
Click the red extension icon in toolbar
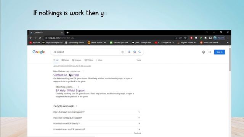pyautogui.click(x=191, y=38)
